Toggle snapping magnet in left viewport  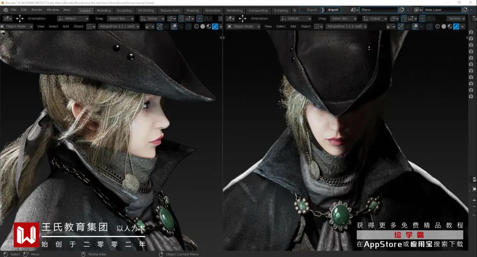coord(182,18)
